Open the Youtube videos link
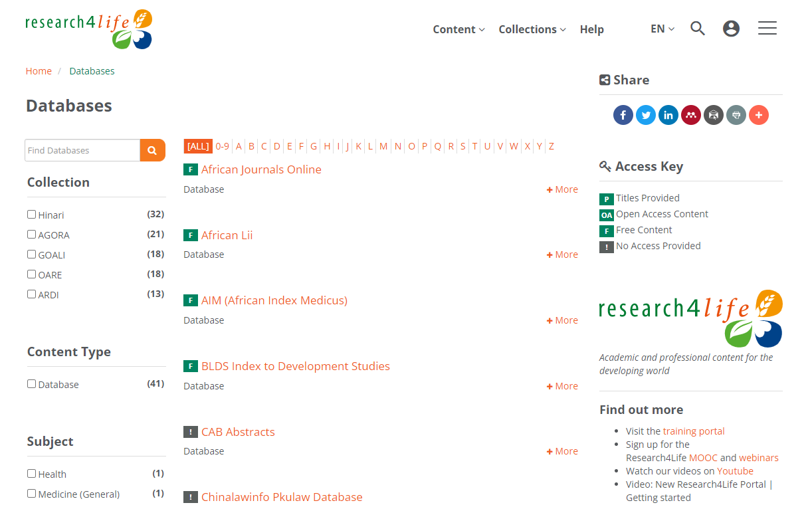This screenshot has width=810, height=507. pyautogui.click(x=735, y=471)
